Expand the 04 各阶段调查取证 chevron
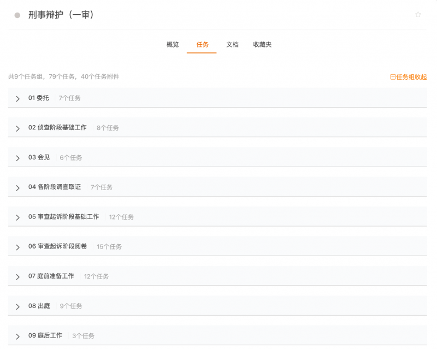Viewport: 437px width, 349px height. coord(17,188)
